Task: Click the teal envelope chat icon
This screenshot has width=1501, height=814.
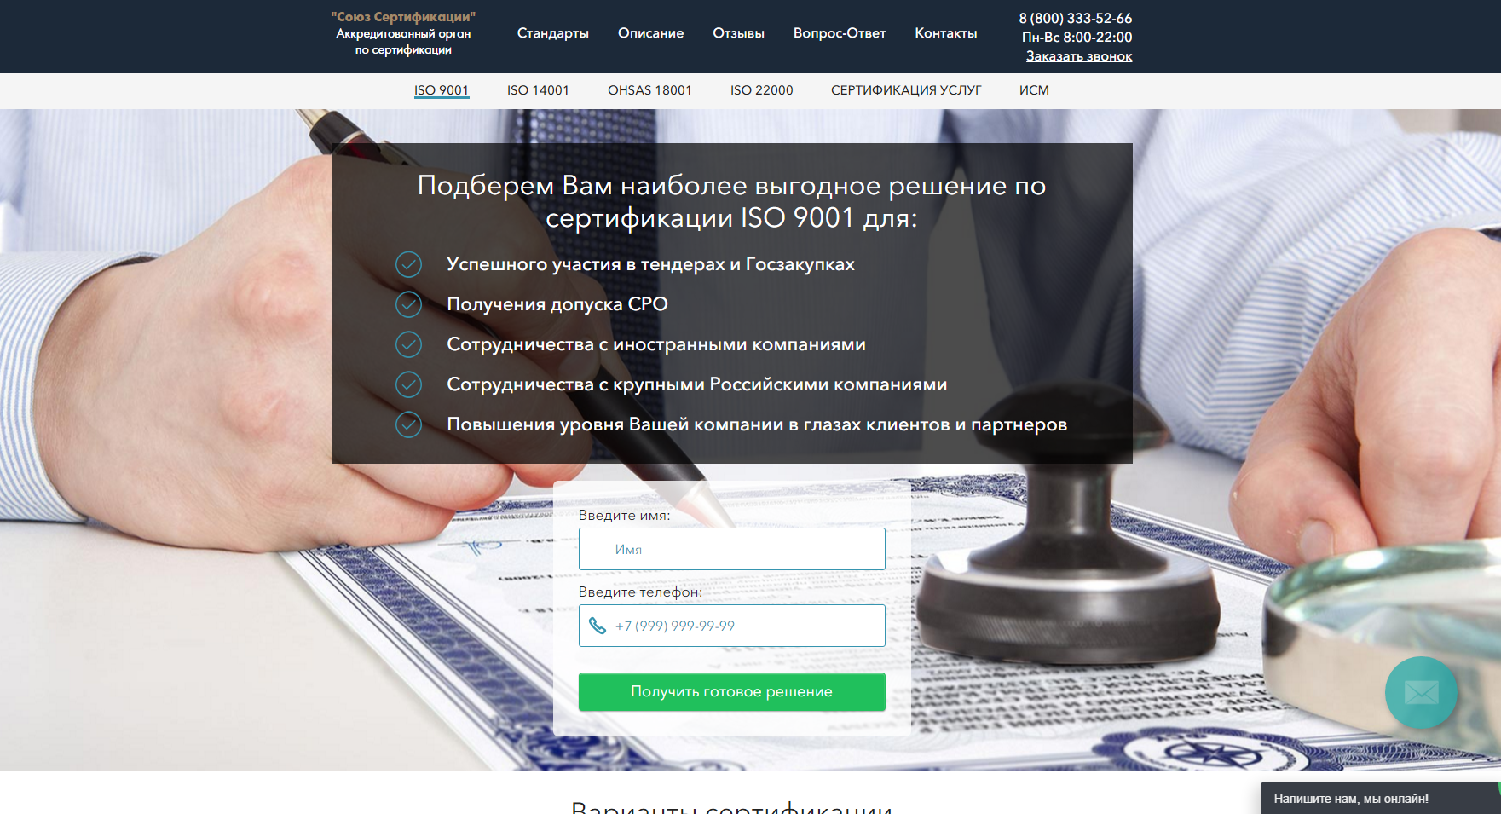Action: click(x=1421, y=692)
